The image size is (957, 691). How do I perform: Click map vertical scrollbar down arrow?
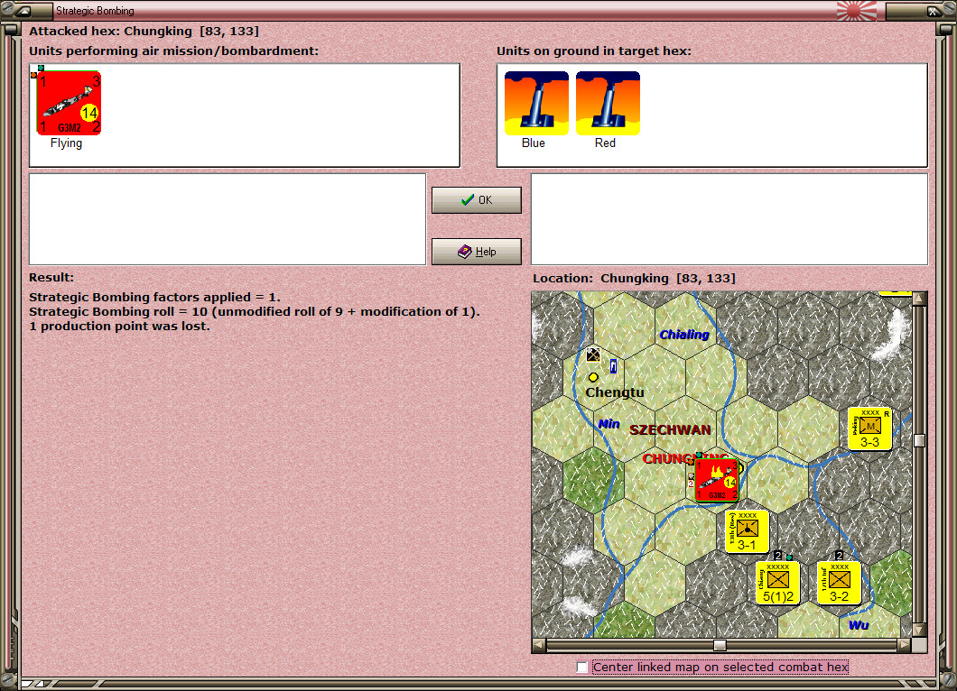[919, 630]
